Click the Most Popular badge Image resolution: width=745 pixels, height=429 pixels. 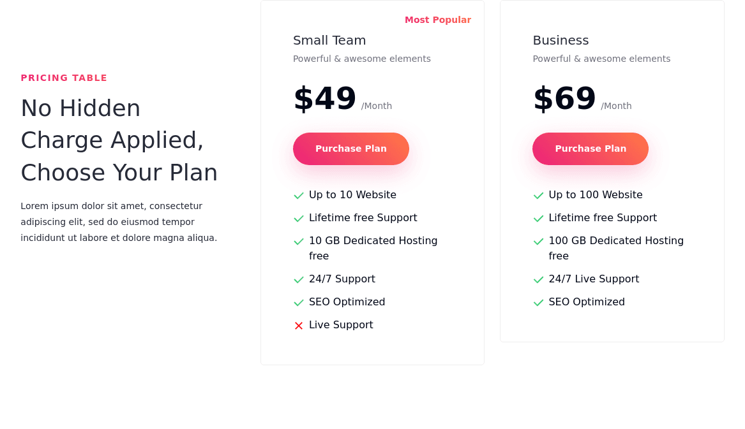[x=437, y=20]
